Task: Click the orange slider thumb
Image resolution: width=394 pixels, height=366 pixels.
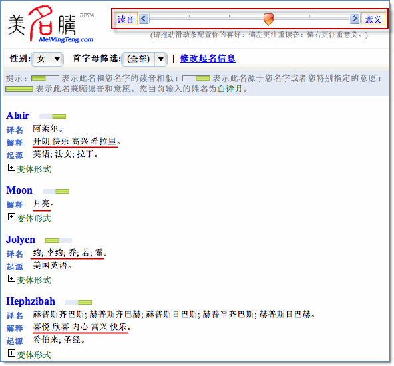Action: [x=268, y=19]
